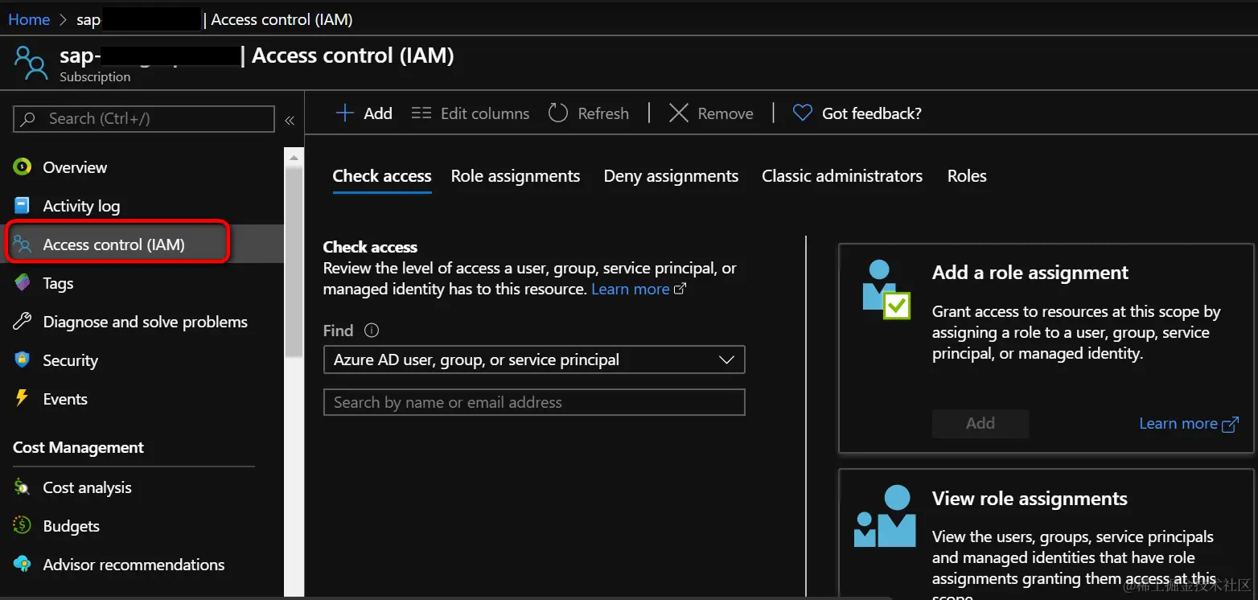
Task: Click the Search by name or email field
Action: pyautogui.click(x=534, y=402)
